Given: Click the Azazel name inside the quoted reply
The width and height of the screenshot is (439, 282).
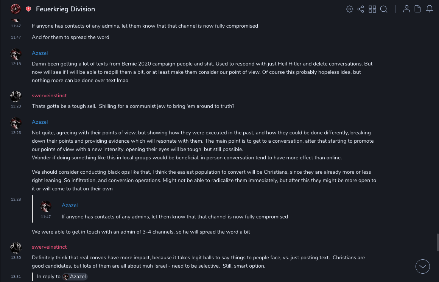Looking at the screenshot, I should pos(70,206).
